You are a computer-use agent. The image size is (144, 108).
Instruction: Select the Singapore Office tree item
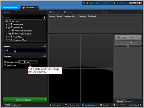coord(20,40)
